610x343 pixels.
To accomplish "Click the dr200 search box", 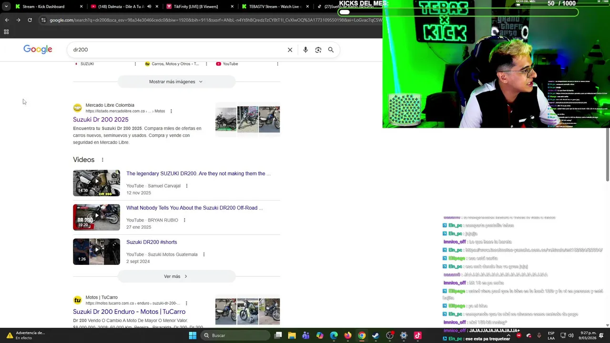I will [x=176, y=50].
